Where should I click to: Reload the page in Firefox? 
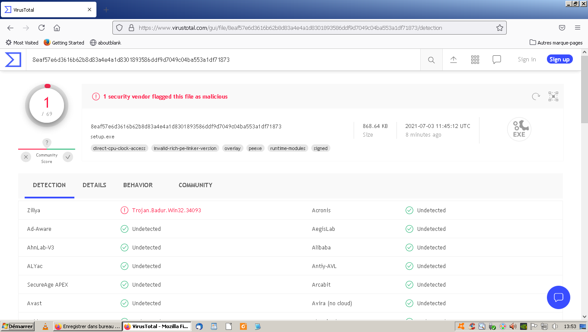42,28
